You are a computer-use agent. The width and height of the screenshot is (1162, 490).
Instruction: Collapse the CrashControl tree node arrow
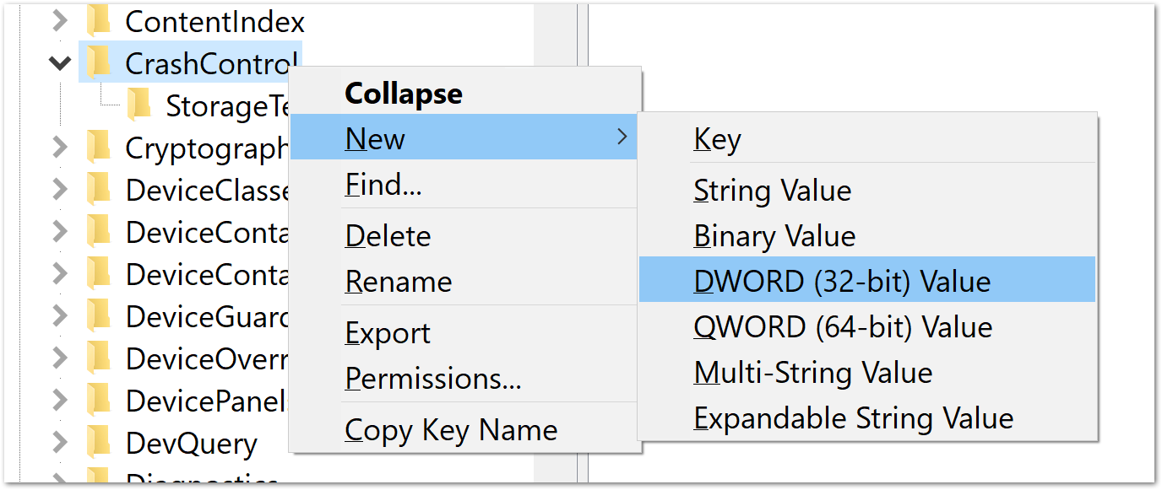(x=59, y=62)
